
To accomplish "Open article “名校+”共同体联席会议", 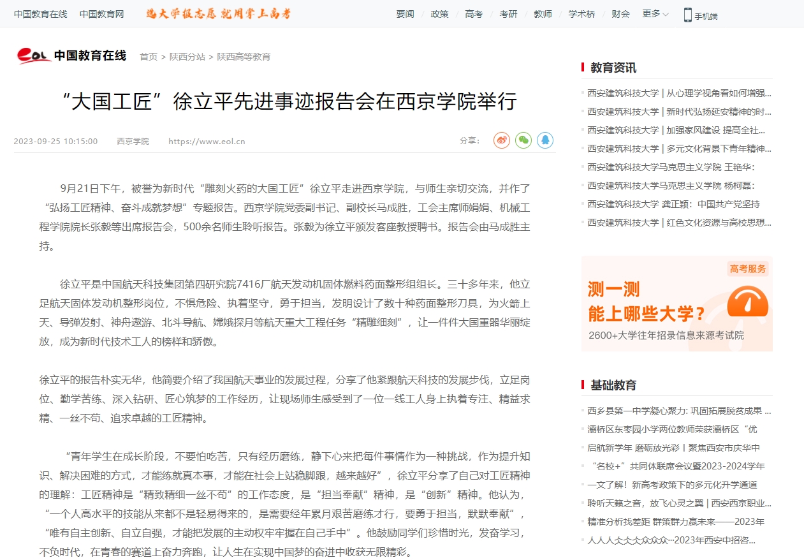I will click(x=676, y=466).
